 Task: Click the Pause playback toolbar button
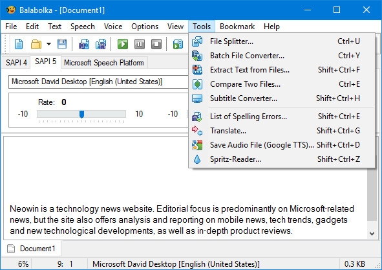(140, 44)
